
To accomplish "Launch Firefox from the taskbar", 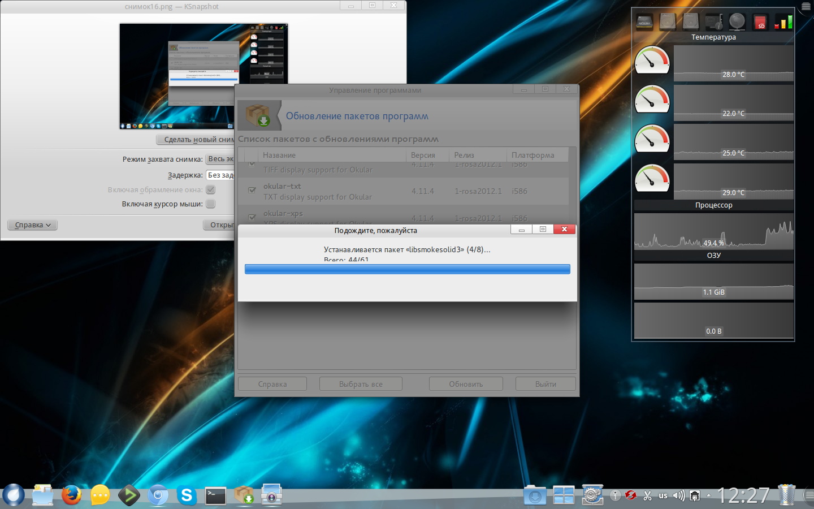I will (x=71, y=495).
